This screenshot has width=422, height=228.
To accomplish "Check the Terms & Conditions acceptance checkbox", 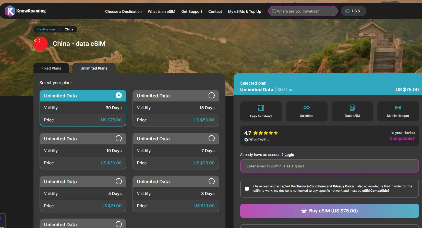I will click(x=247, y=189).
